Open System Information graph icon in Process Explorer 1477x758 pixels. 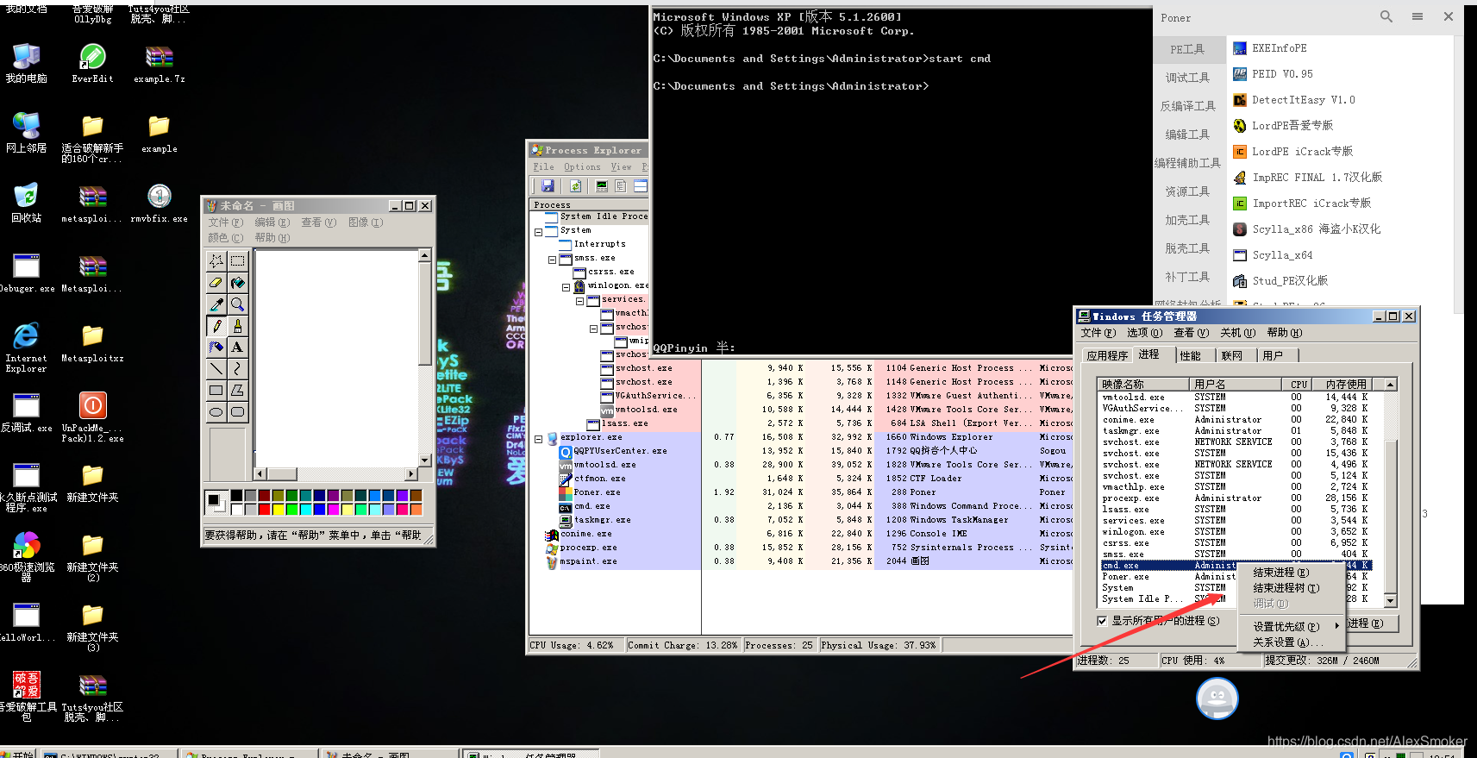click(602, 185)
